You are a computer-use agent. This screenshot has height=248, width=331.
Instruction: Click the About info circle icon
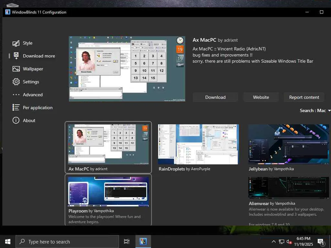coord(16,120)
